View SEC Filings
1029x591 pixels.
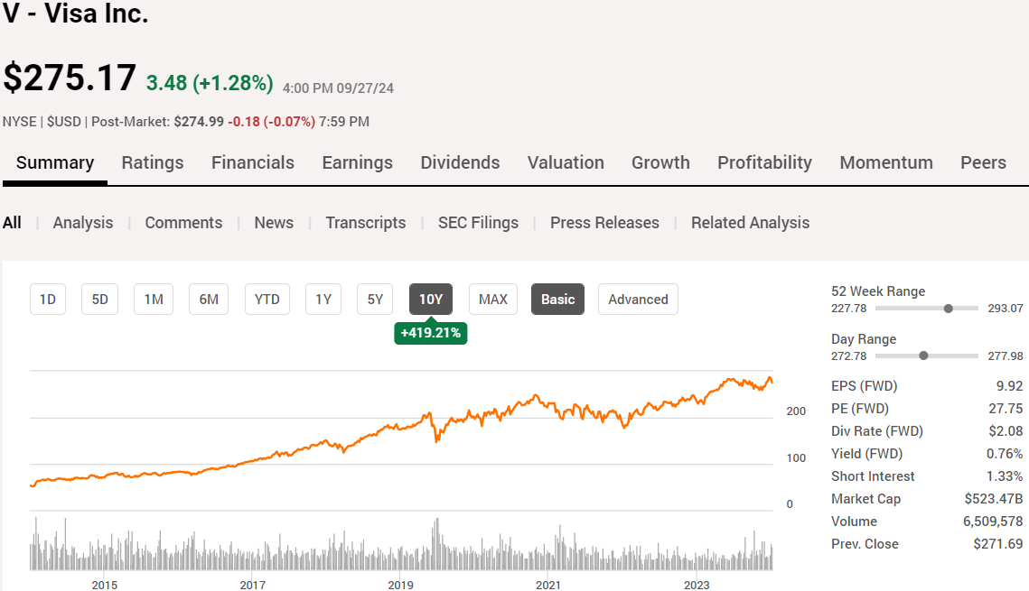(478, 223)
